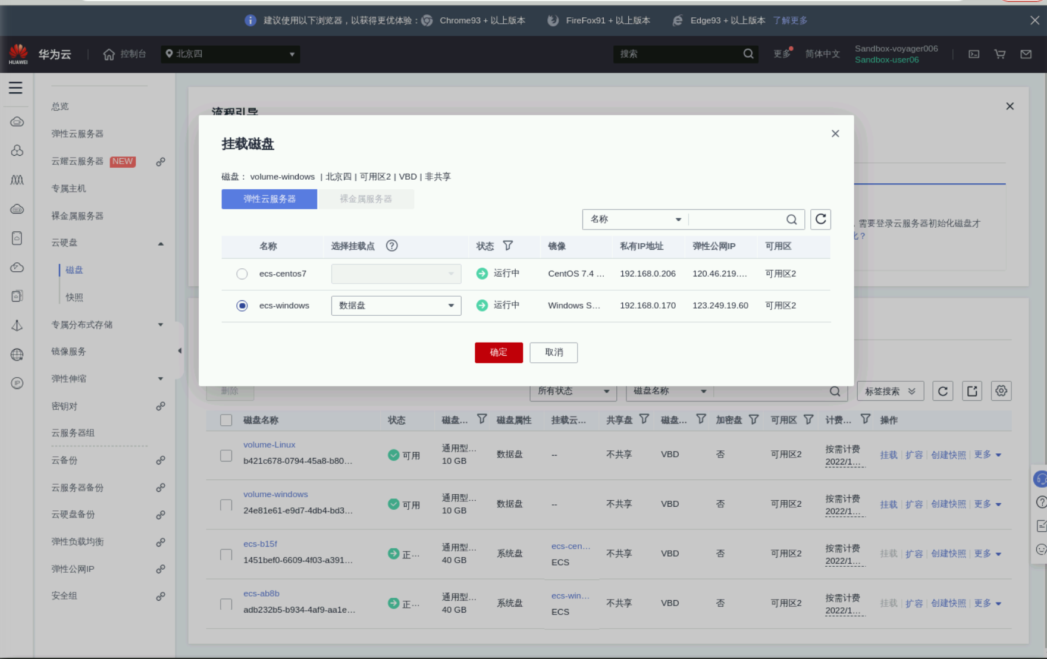Screen dimensions: 1047x659
Task: Open link icon beside 安全组
Action: pos(161,596)
